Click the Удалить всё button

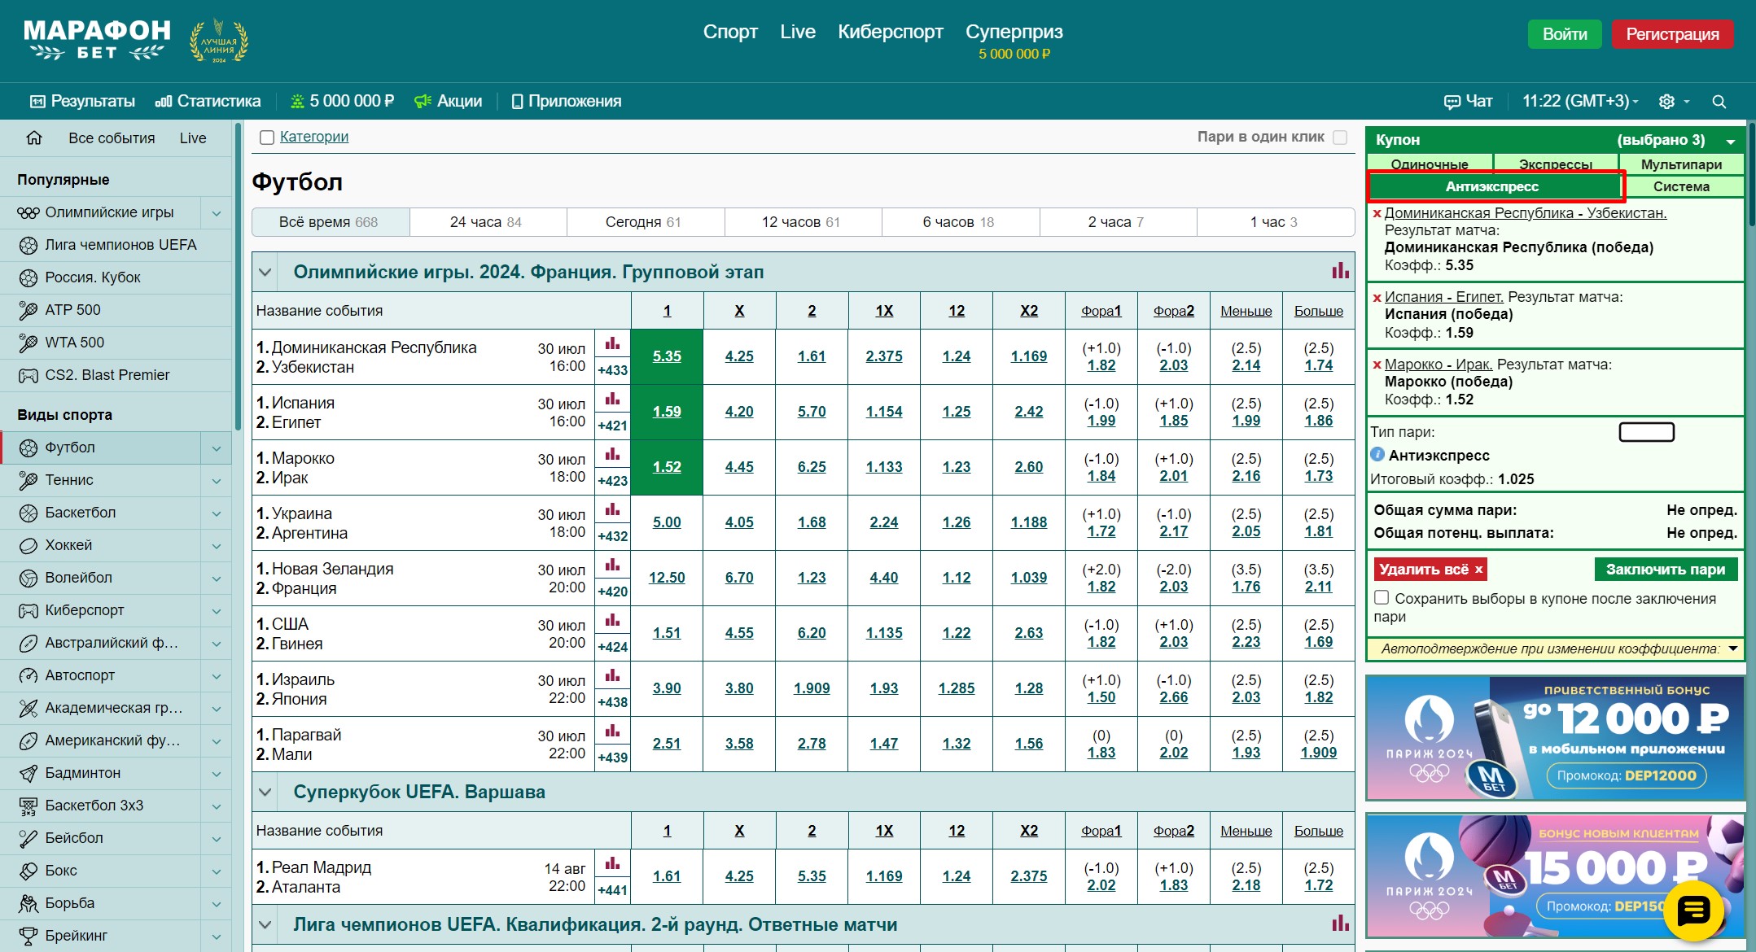point(1430,570)
